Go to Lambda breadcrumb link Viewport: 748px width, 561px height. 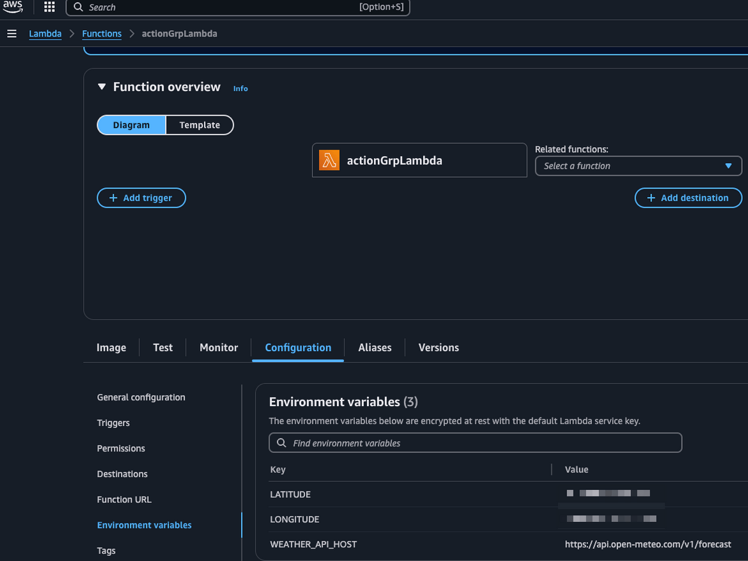point(45,33)
